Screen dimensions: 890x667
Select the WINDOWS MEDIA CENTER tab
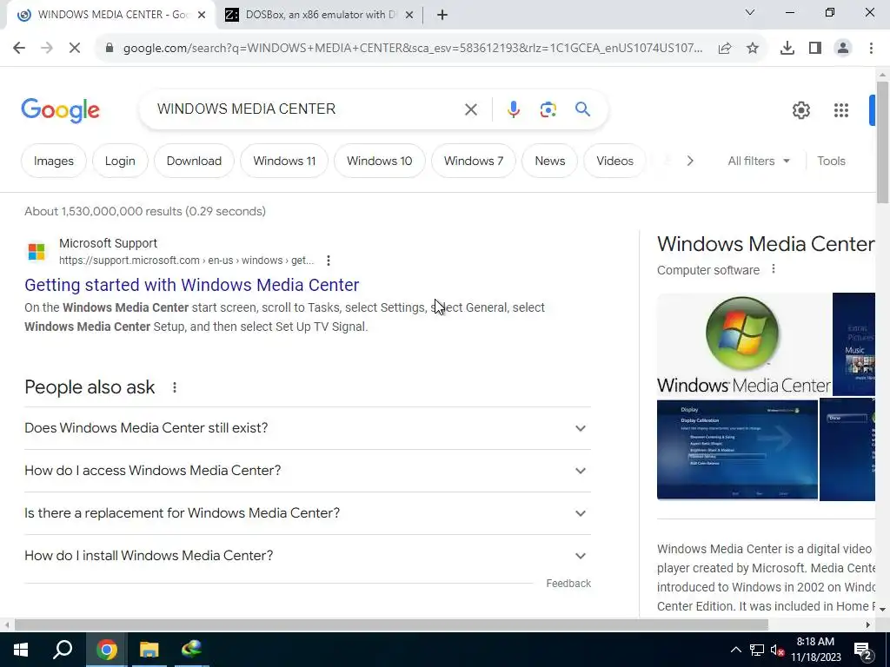[x=110, y=15]
